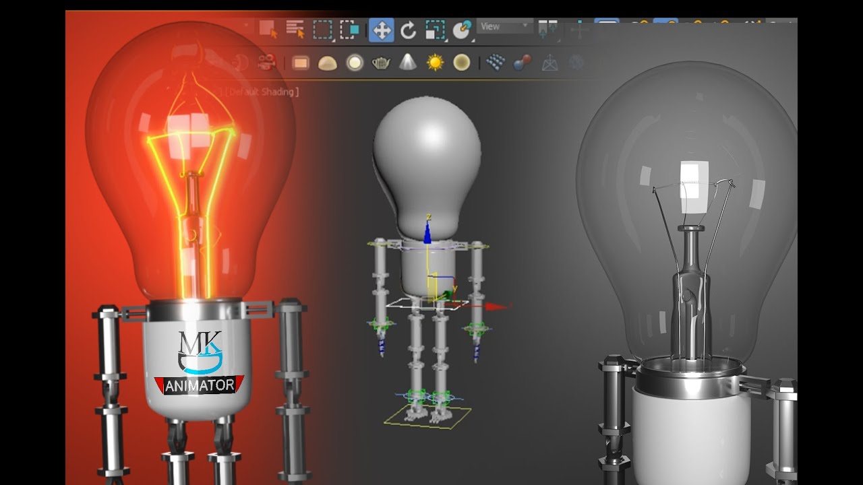Click the glowing white sphere icon
Image resolution: width=863 pixels, height=485 pixels.
tap(355, 63)
